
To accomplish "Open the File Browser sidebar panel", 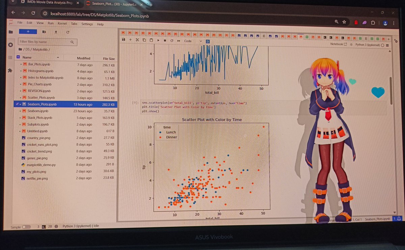I will (x=11, y=32).
